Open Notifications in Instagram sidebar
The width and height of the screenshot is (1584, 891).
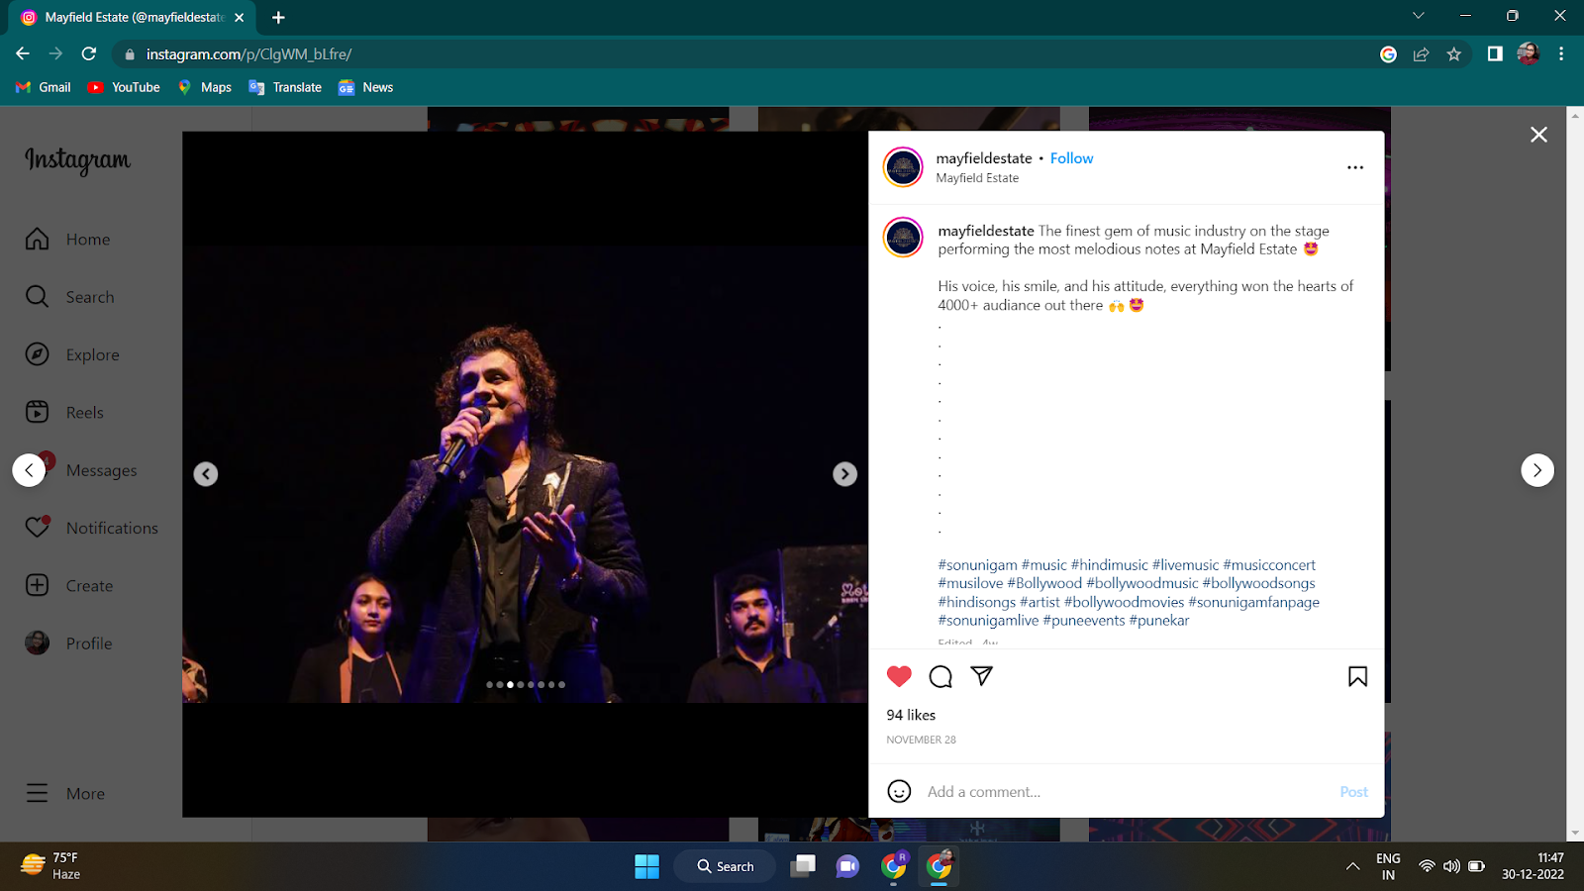click(x=91, y=528)
